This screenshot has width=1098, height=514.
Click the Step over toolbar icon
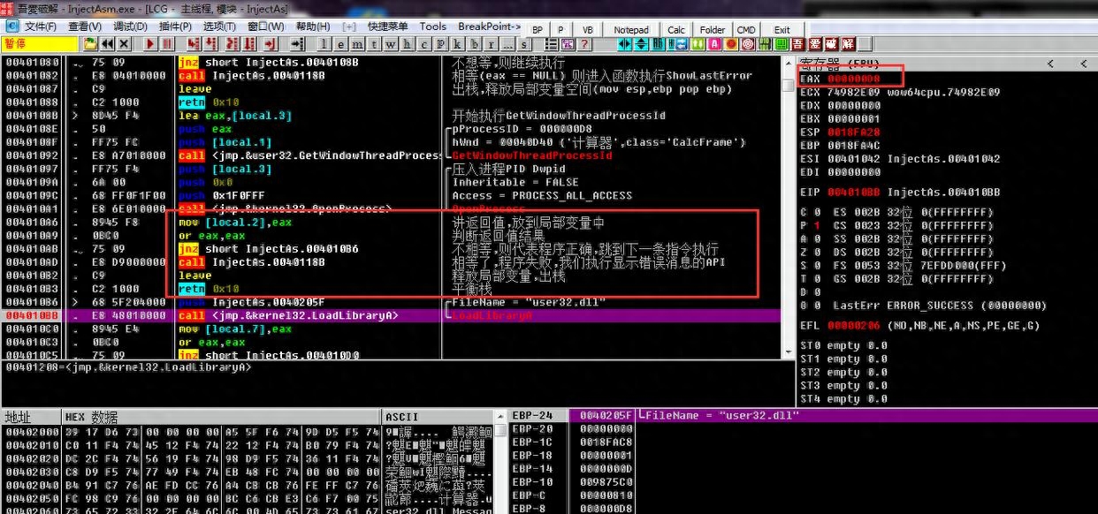[211, 43]
